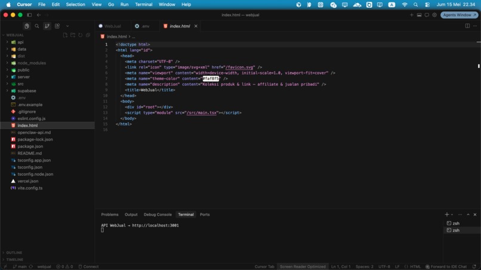Click the #faf8f5 theme color value

(x=211, y=79)
